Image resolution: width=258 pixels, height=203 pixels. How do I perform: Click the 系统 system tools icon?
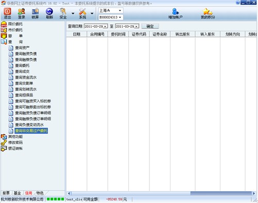[x=82, y=13]
